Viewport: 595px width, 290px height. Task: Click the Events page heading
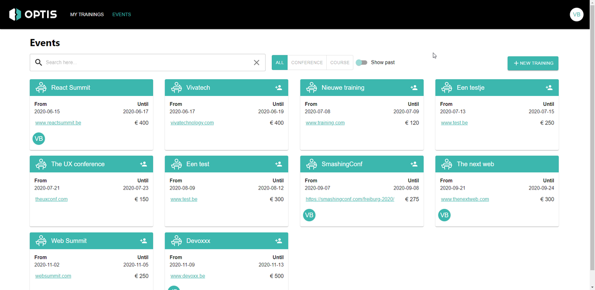[45, 43]
